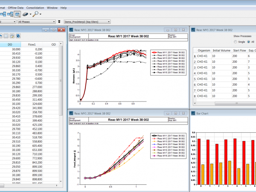This screenshot has width=256, height=192.
Task: Click the Bar Chart window icon
Action: 193,113
